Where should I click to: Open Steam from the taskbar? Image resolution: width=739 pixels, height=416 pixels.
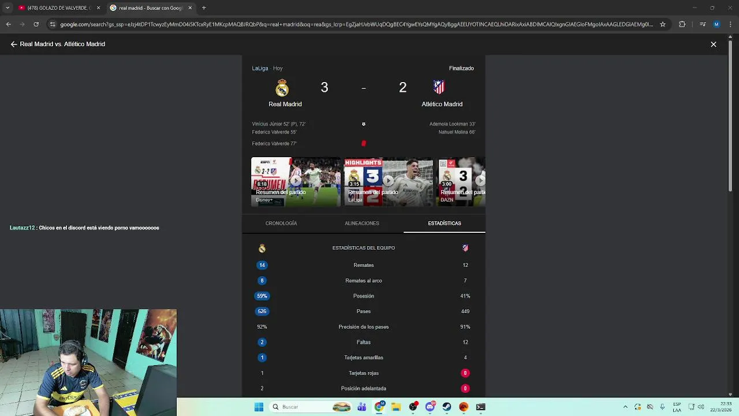447,407
